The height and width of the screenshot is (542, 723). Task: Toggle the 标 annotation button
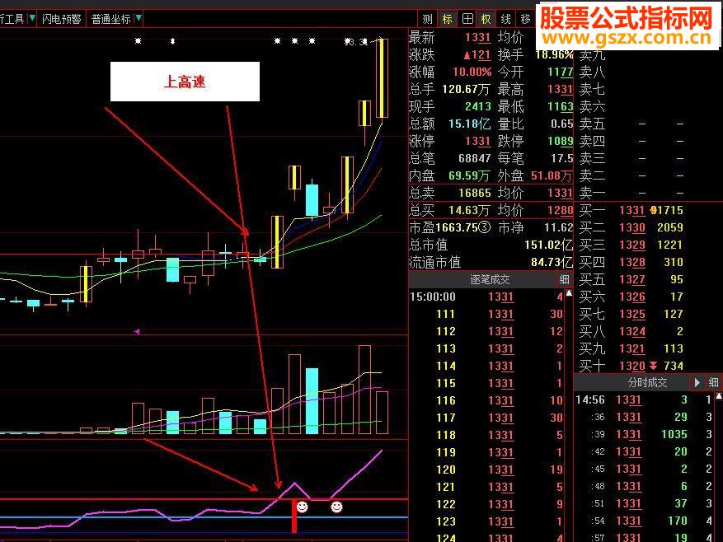(448, 19)
